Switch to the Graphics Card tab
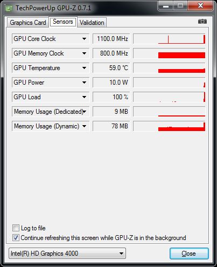Screen dimensions: 217x267 (28, 23)
